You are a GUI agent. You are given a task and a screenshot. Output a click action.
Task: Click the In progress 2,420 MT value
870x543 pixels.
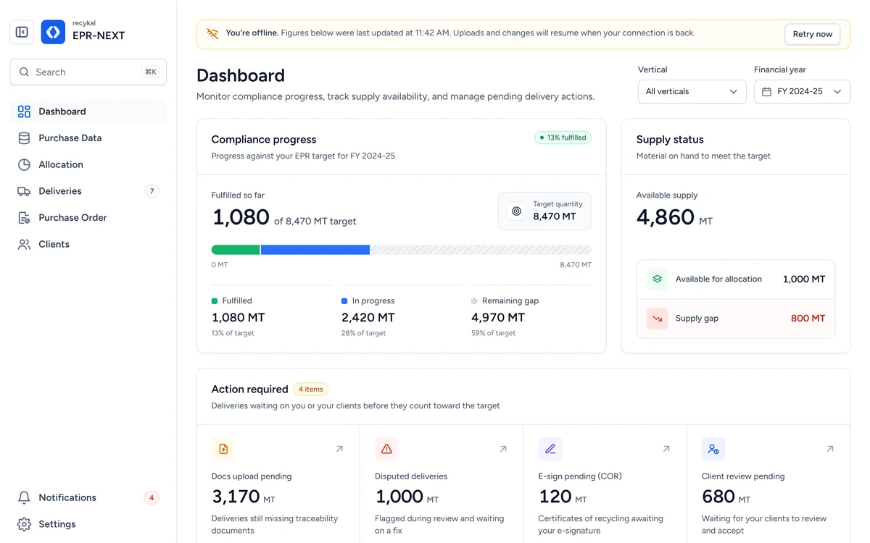[368, 317]
